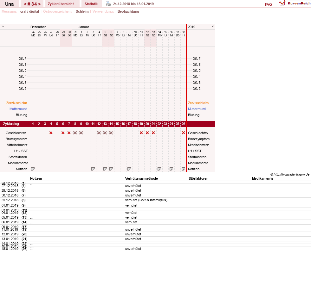Open note icon on cycle day 1
The height and width of the screenshot is (292, 311).
pyautogui.click(x=33, y=169)
